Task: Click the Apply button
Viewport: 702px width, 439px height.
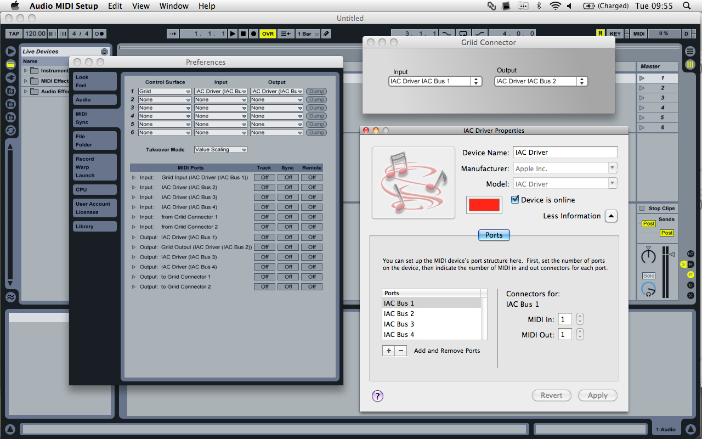Action: coord(597,396)
